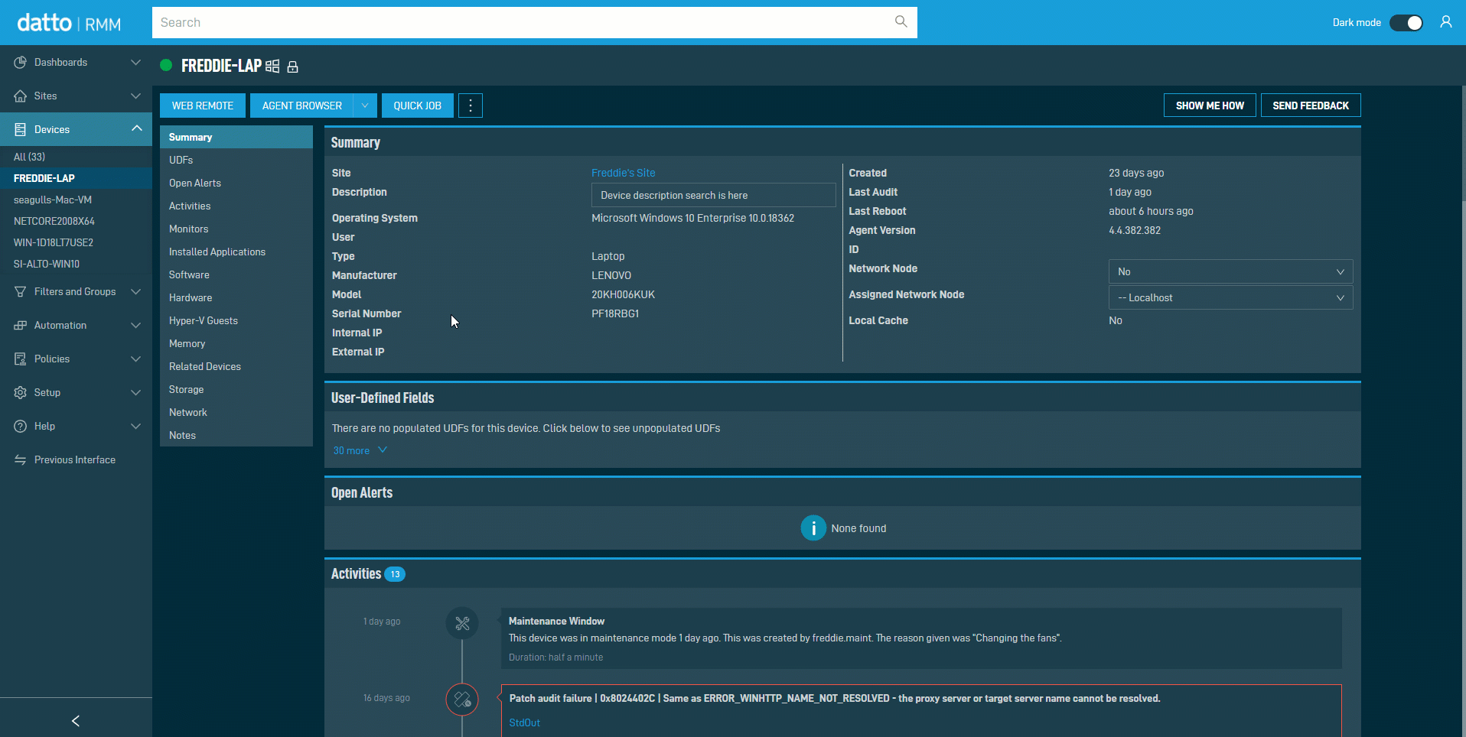Open the three-dot more actions menu

pos(471,106)
